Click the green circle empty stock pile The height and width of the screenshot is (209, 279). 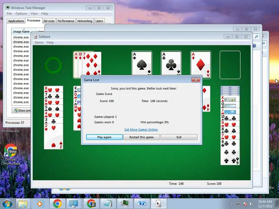[53, 65]
